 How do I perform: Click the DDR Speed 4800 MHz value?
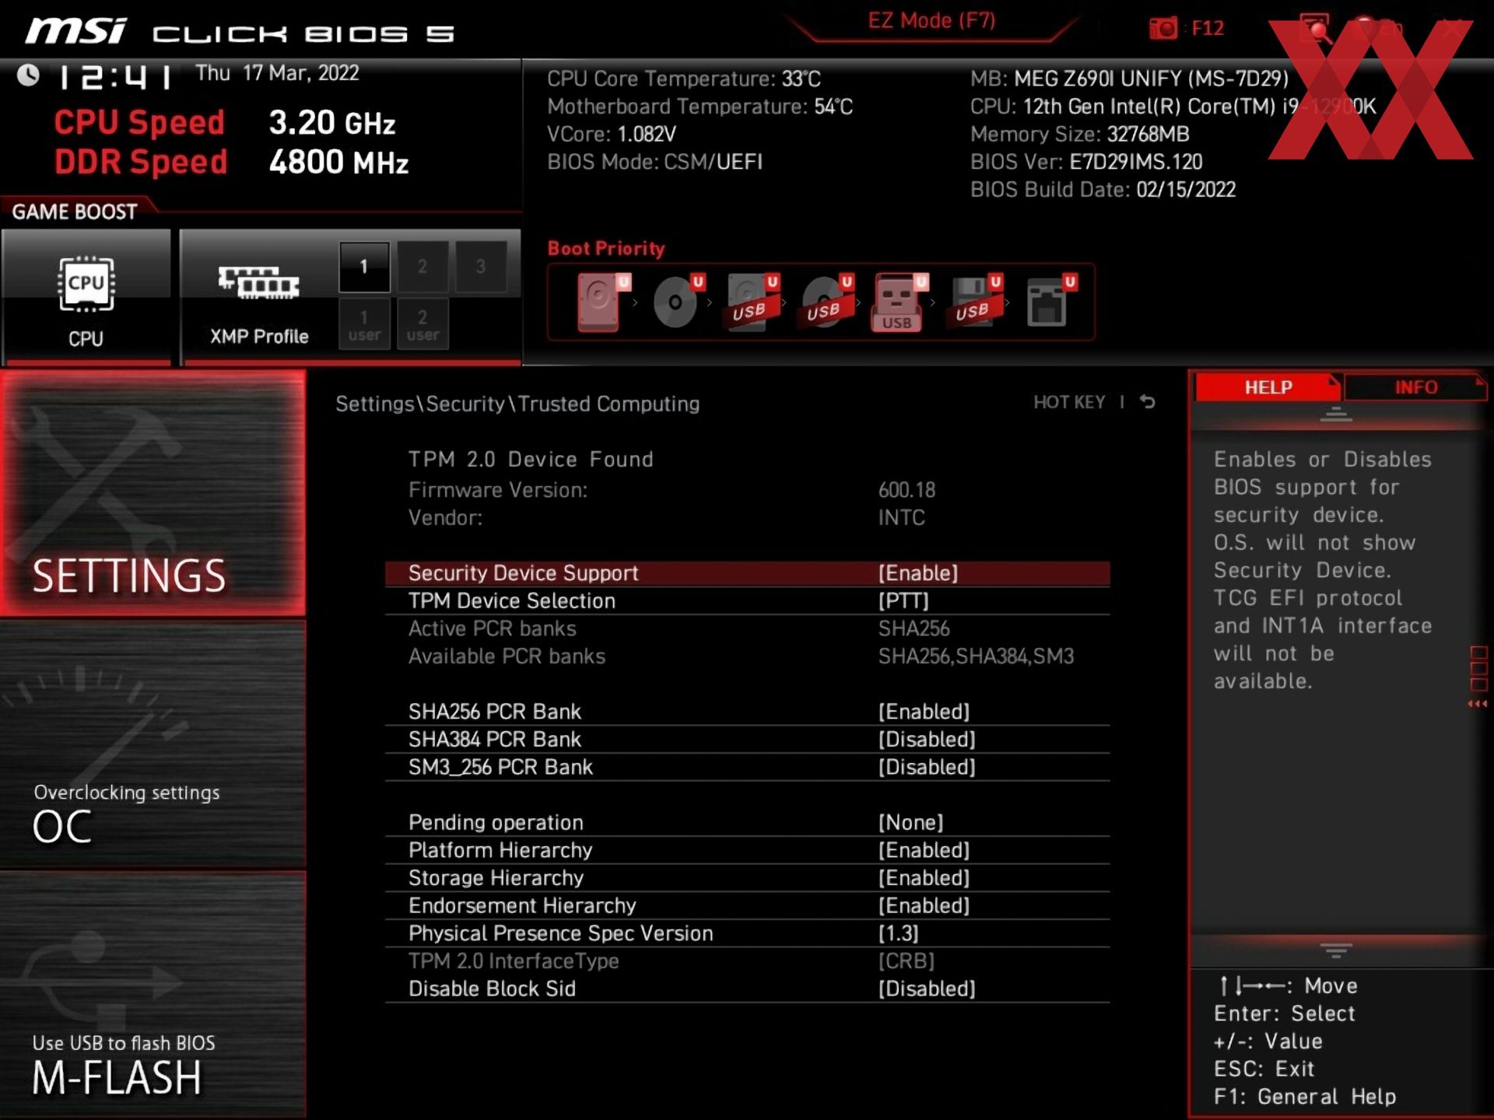[x=338, y=163]
